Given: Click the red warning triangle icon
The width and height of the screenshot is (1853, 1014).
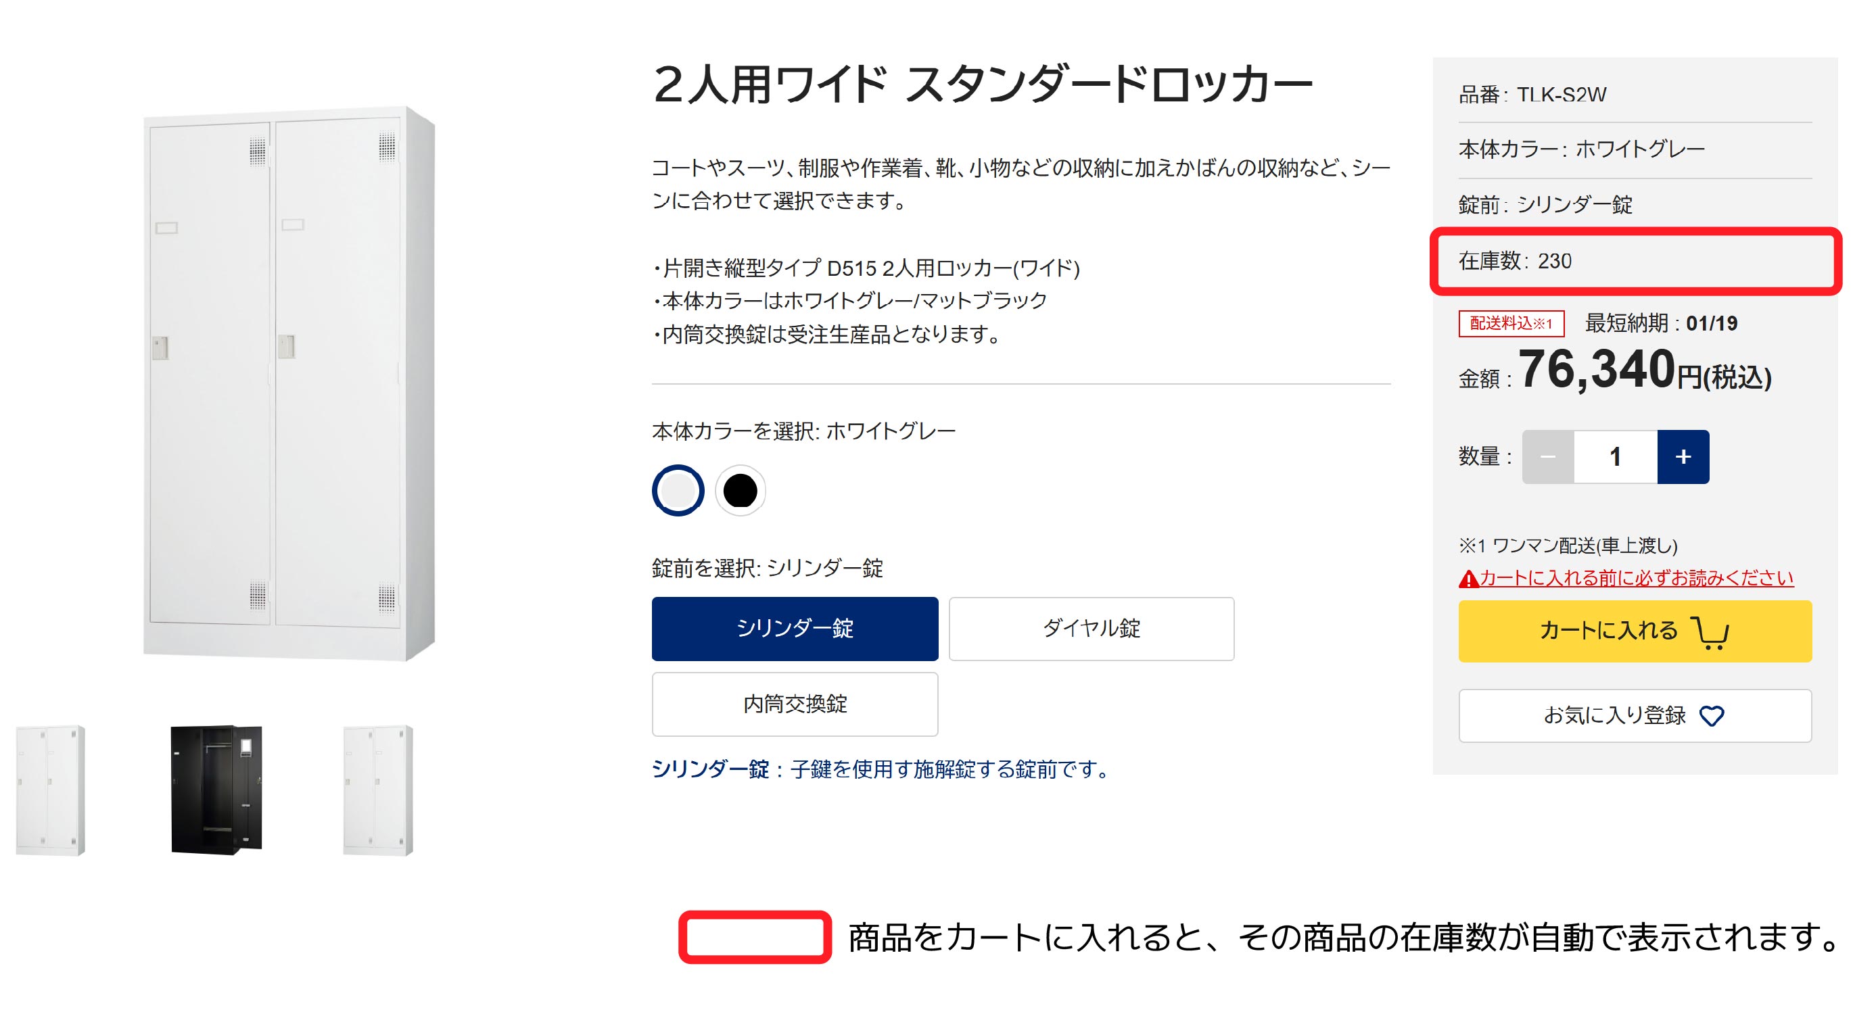Looking at the screenshot, I should (1468, 579).
